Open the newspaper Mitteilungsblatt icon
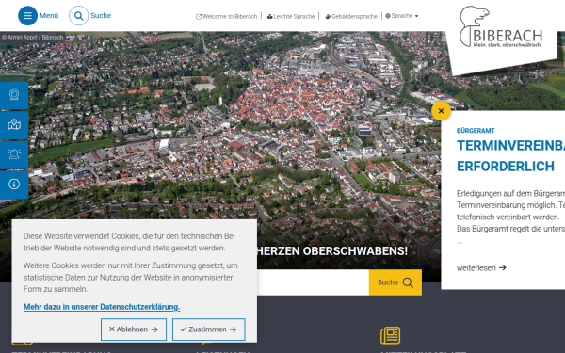 point(390,335)
